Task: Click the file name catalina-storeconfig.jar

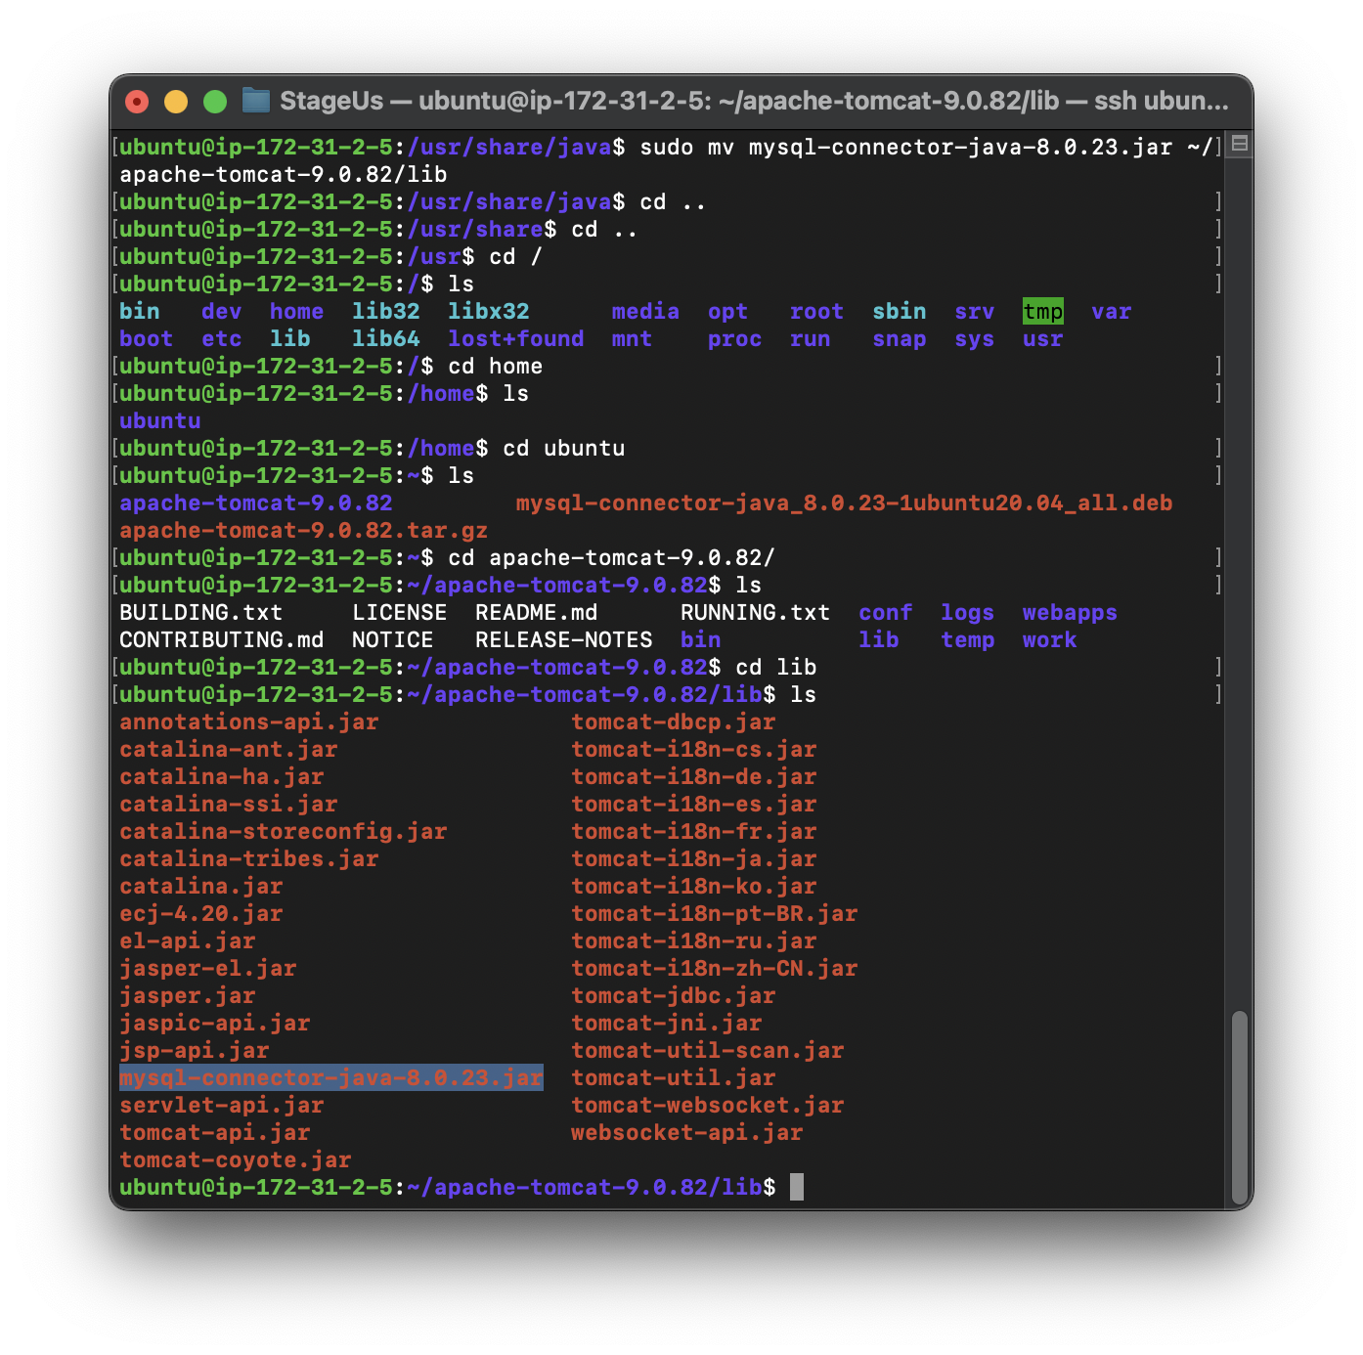Action: click(x=284, y=832)
